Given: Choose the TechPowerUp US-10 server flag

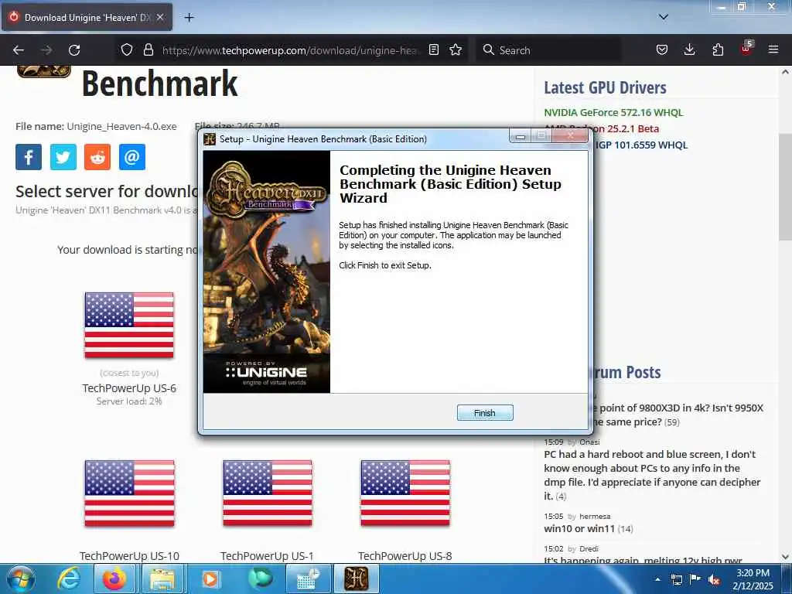Looking at the screenshot, I should (129, 493).
